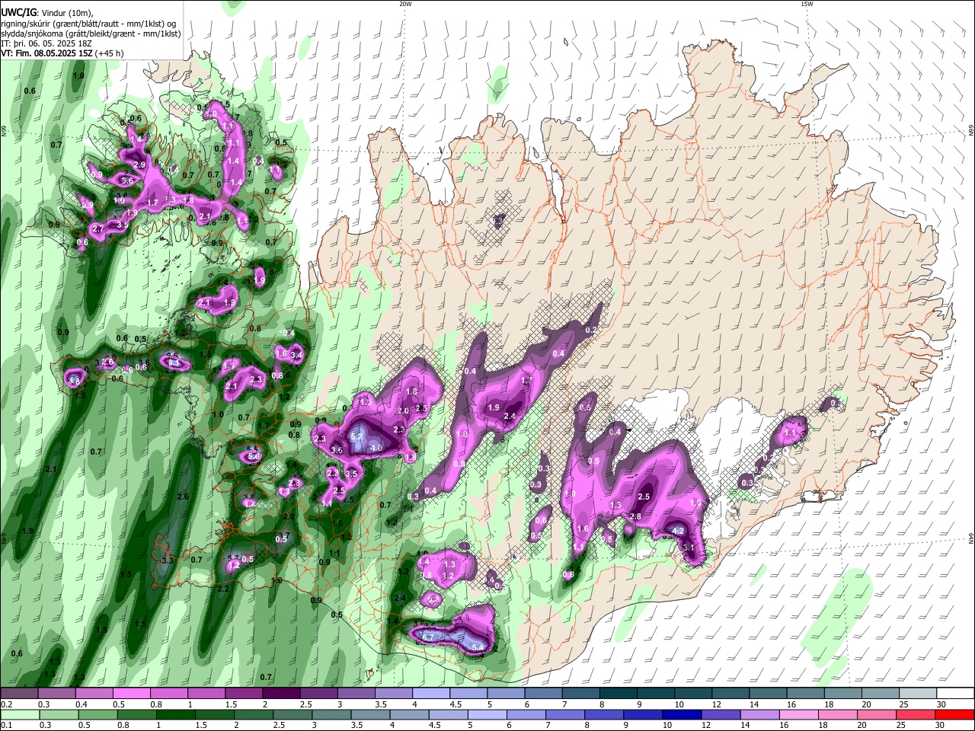Pick the grey-purple 0.2–0.3 swatch in upper legend

coord(19,694)
